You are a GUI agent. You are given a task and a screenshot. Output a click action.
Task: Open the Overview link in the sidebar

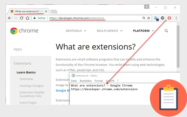[x=26, y=79]
